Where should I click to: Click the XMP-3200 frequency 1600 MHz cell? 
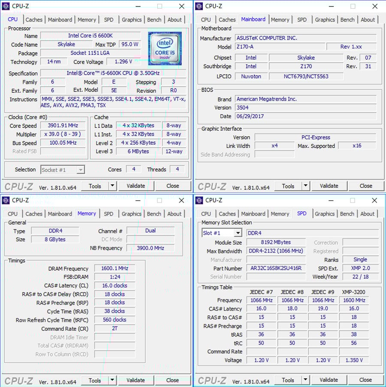(x=354, y=300)
